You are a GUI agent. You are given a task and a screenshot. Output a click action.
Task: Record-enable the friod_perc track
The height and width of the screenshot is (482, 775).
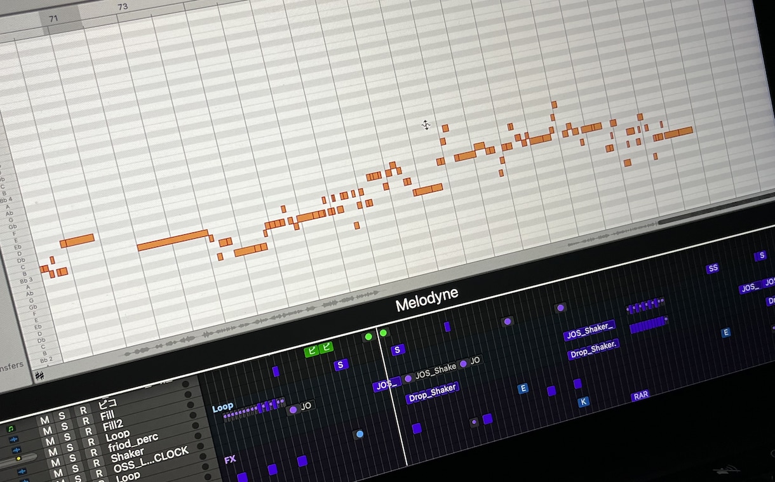tap(94, 452)
